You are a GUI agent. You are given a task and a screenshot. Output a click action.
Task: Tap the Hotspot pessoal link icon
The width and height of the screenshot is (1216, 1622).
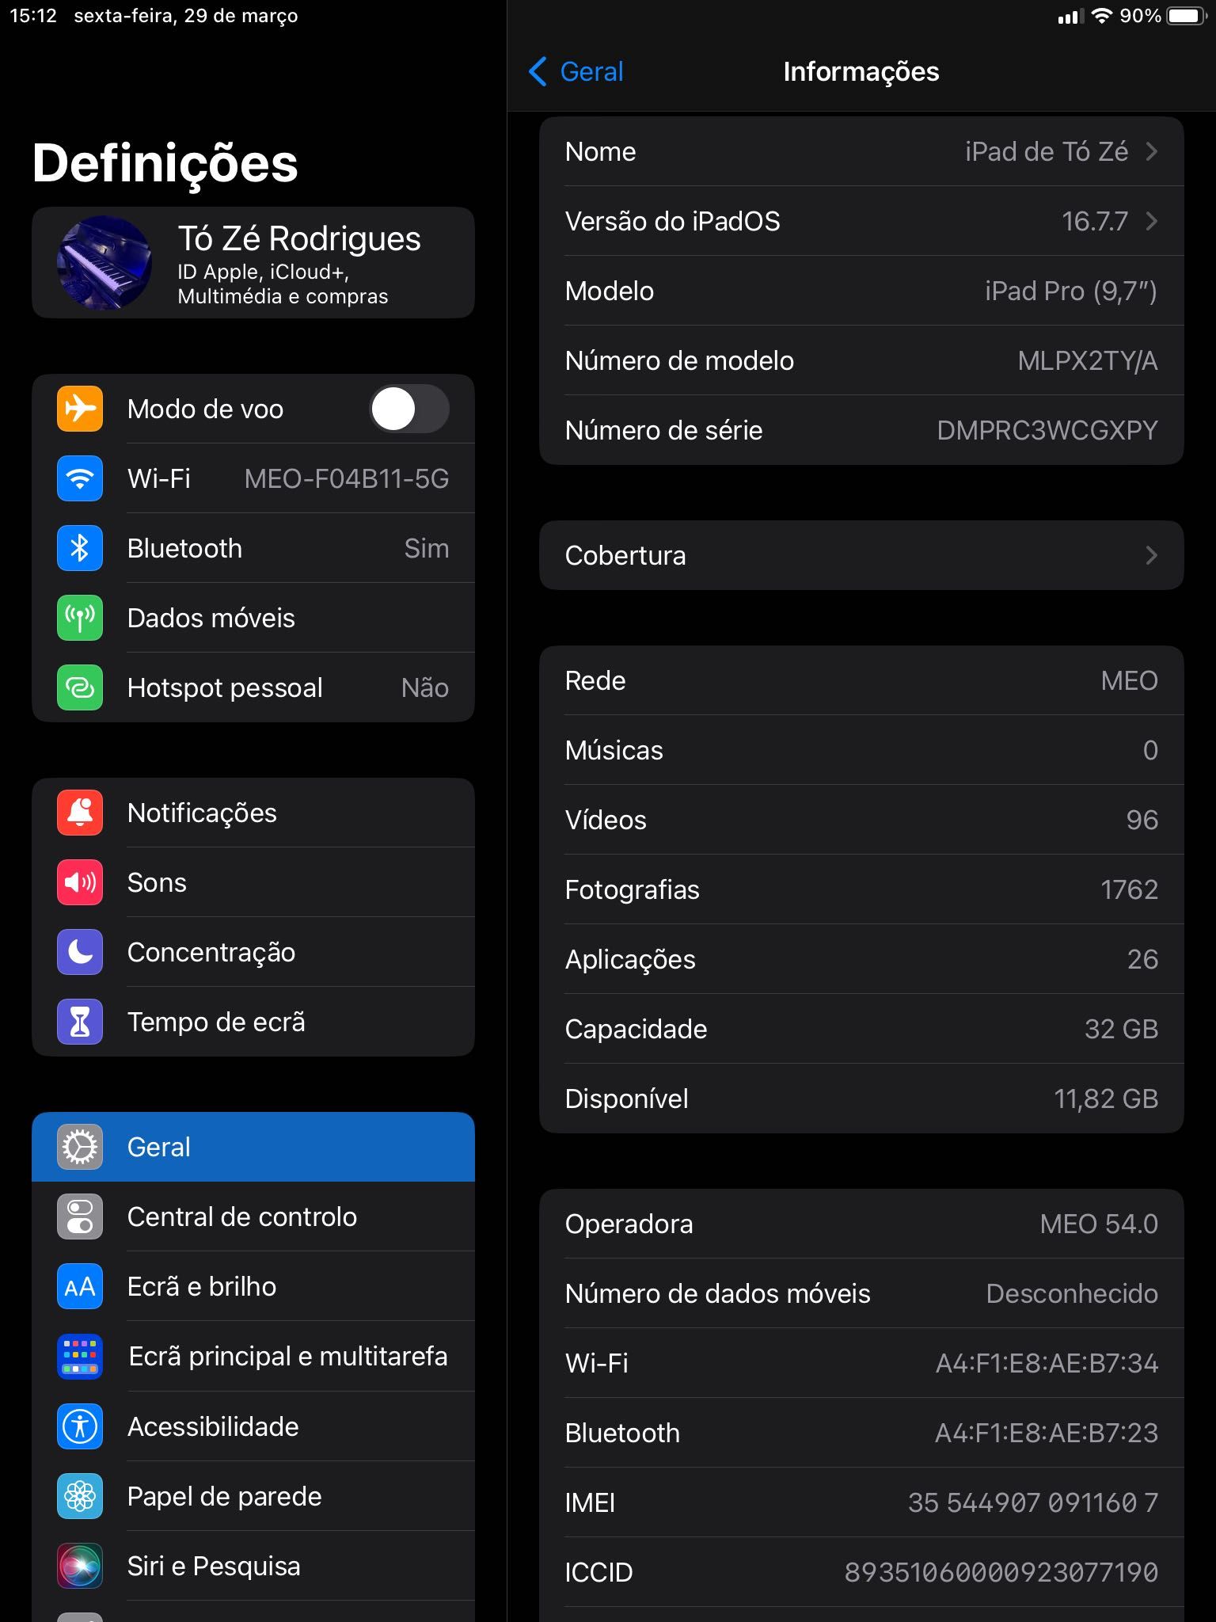80,687
